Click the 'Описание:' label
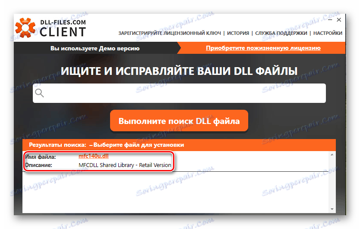The width and height of the screenshot is (360, 229). [x=38, y=165]
